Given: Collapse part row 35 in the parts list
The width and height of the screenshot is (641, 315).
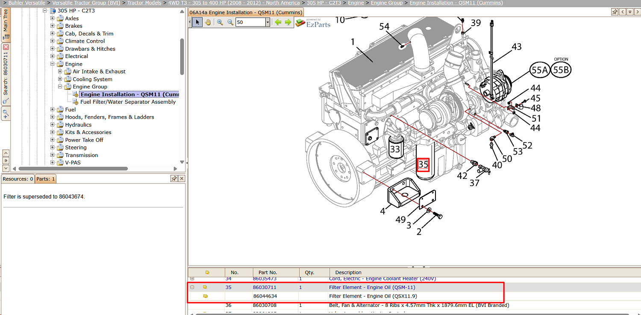Looking at the screenshot, I should tap(192, 287).
